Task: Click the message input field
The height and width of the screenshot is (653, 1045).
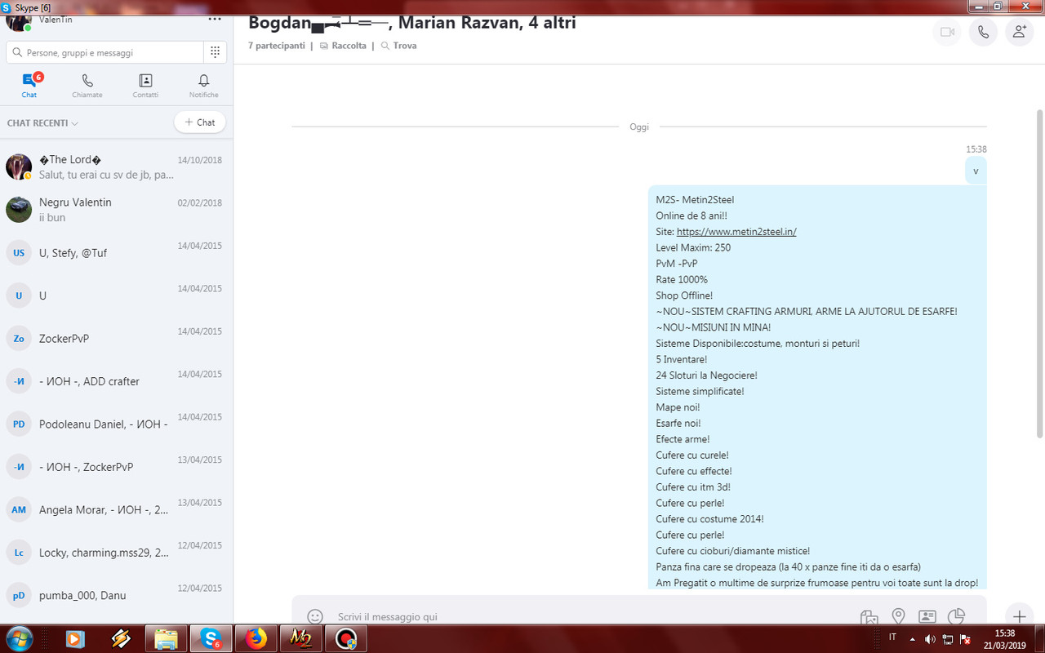Action: click(588, 616)
